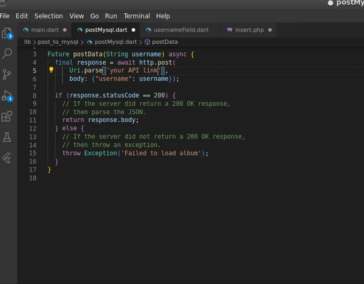This screenshot has height=284, width=364.
Task: Click line number 8 in the gutter
Action: 34,96
